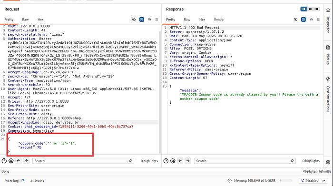Open Request search help icon

click(x=4, y=161)
